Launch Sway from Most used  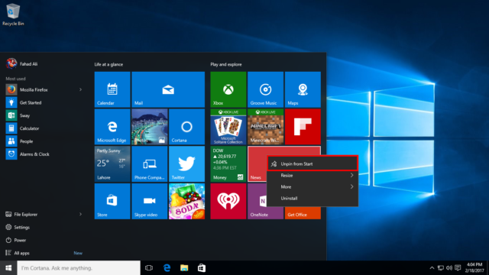pyautogui.click(x=44, y=115)
